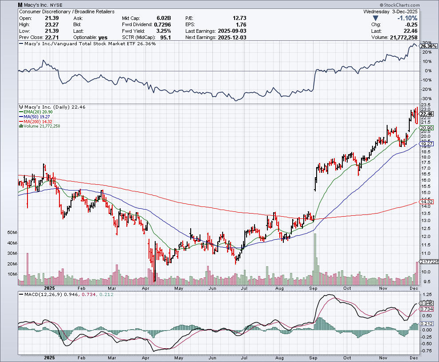Click the 22.46 last price tag on axis
439x362 pixels.
coord(426,114)
